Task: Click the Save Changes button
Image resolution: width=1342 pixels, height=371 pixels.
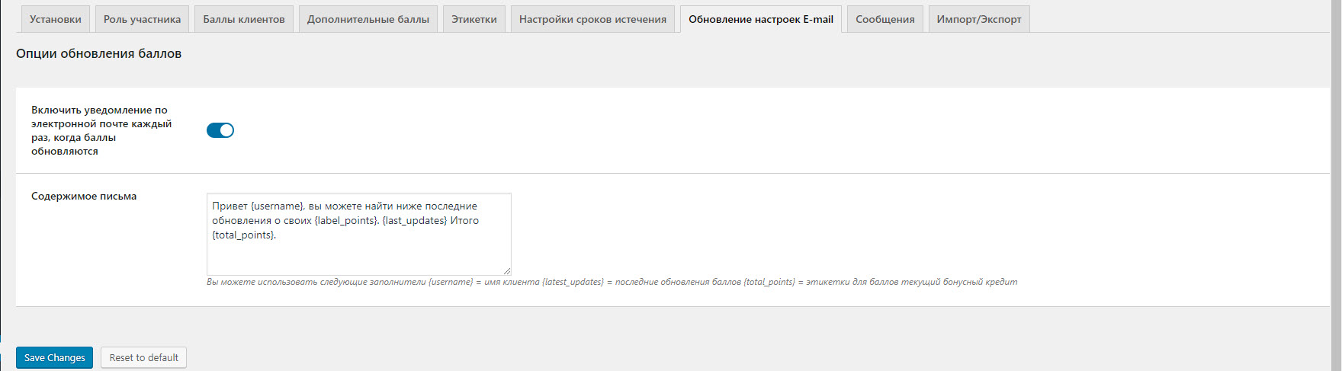Action: (x=55, y=357)
